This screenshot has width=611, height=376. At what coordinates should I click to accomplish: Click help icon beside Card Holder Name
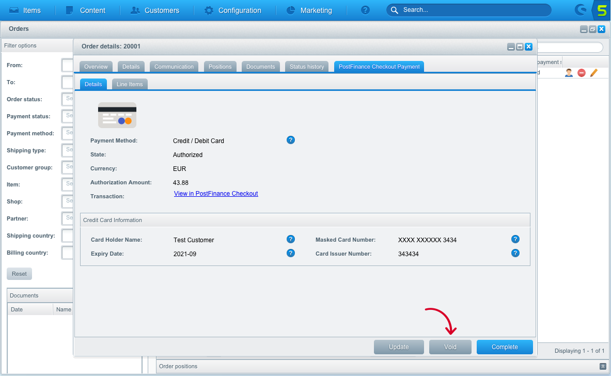click(291, 239)
